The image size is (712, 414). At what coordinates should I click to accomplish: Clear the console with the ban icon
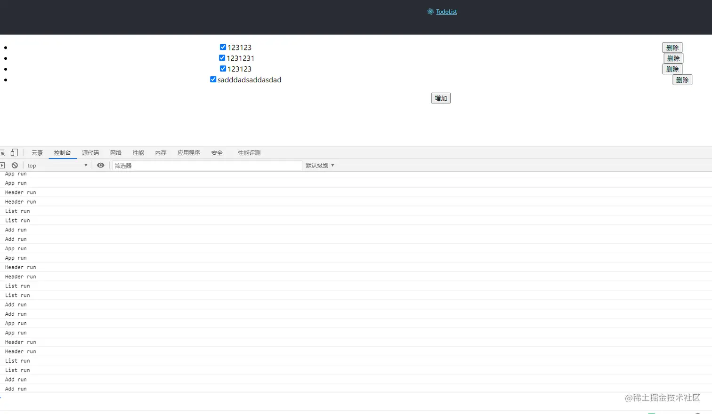[15, 166]
